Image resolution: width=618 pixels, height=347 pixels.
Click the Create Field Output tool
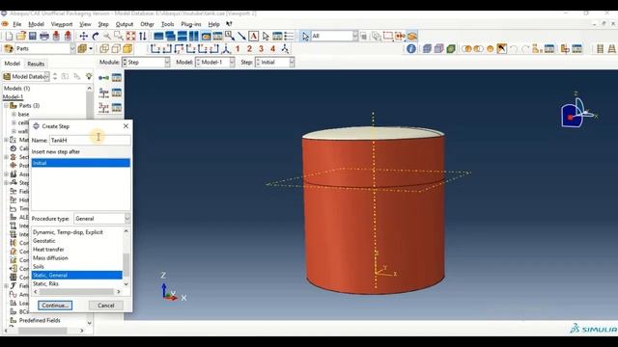(103, 93)
